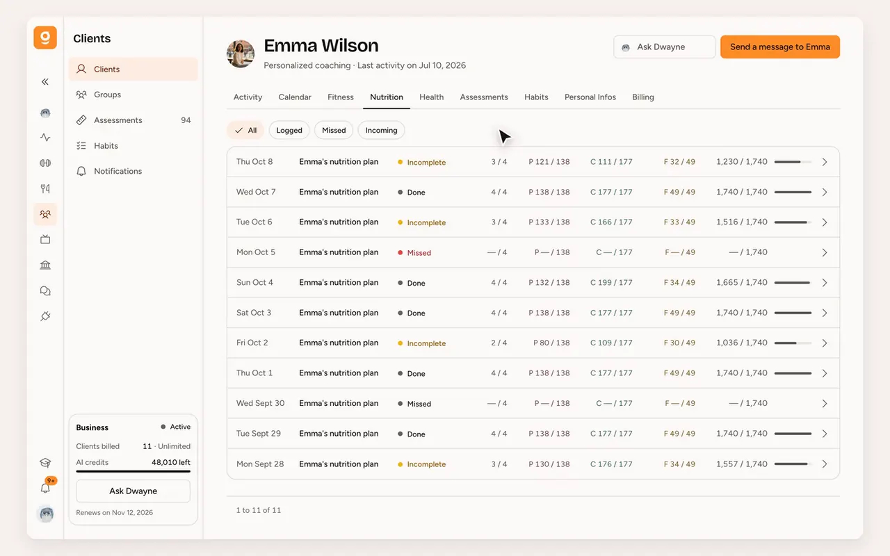Open the bank building icon in the rail
The height and width of the screenshot is (556, 890).
pyautogui.click(x=45, y=265)
